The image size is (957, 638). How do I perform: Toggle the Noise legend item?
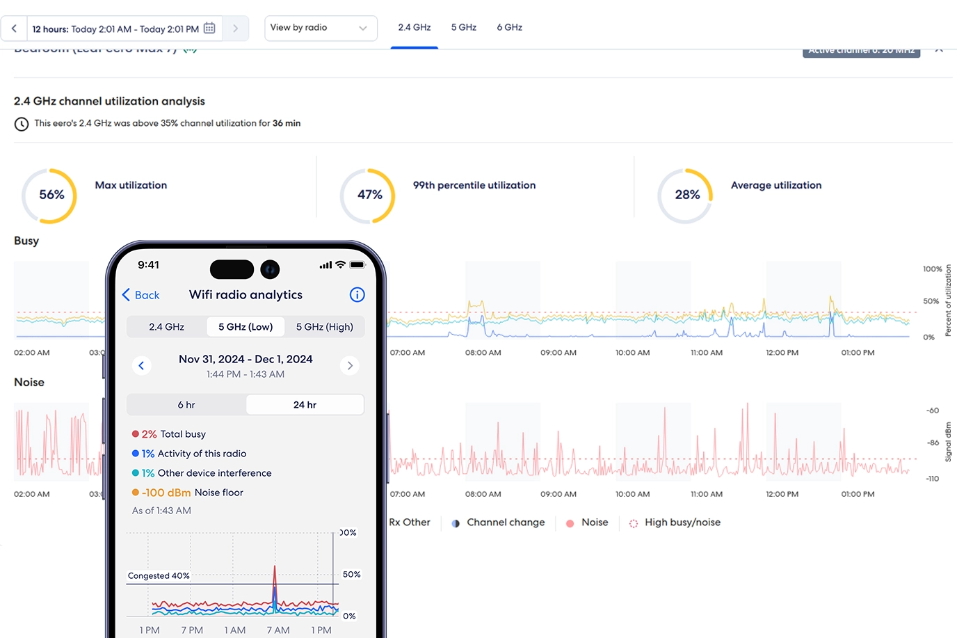(587, 523)
